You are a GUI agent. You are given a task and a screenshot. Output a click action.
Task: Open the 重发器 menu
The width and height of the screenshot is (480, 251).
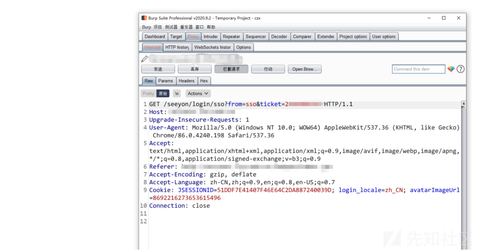186,27
